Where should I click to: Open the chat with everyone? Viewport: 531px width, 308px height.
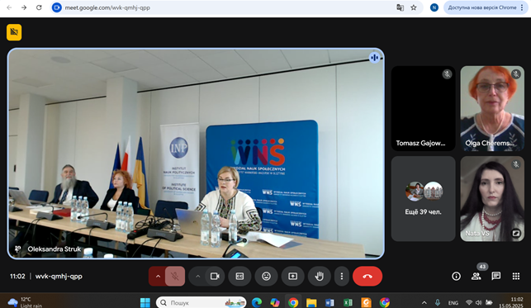pos(496,276)
